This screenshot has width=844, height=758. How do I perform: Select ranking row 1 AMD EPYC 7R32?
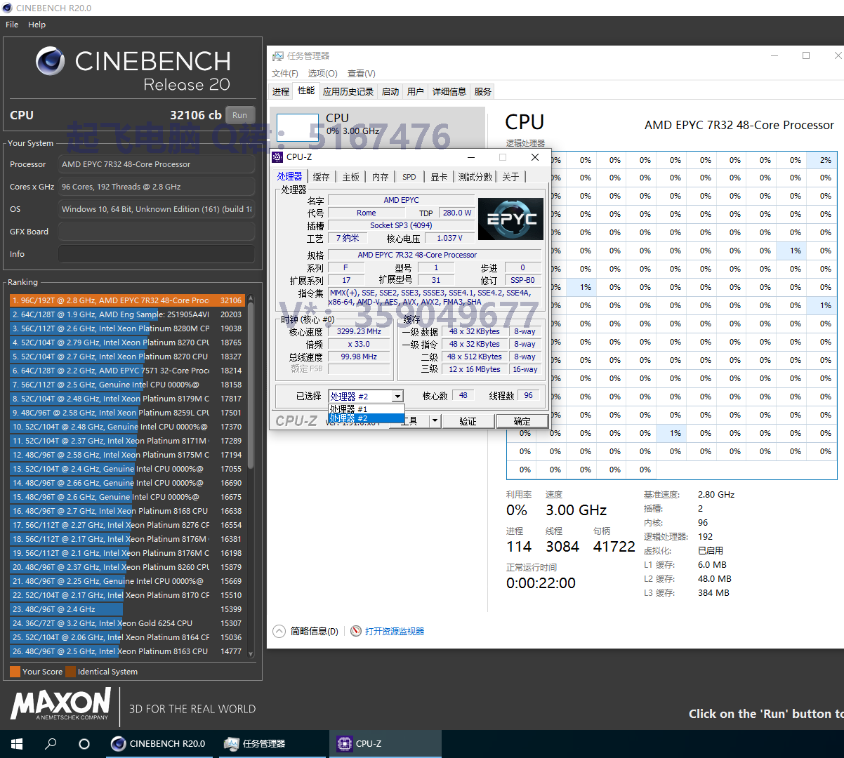[127, 300]
